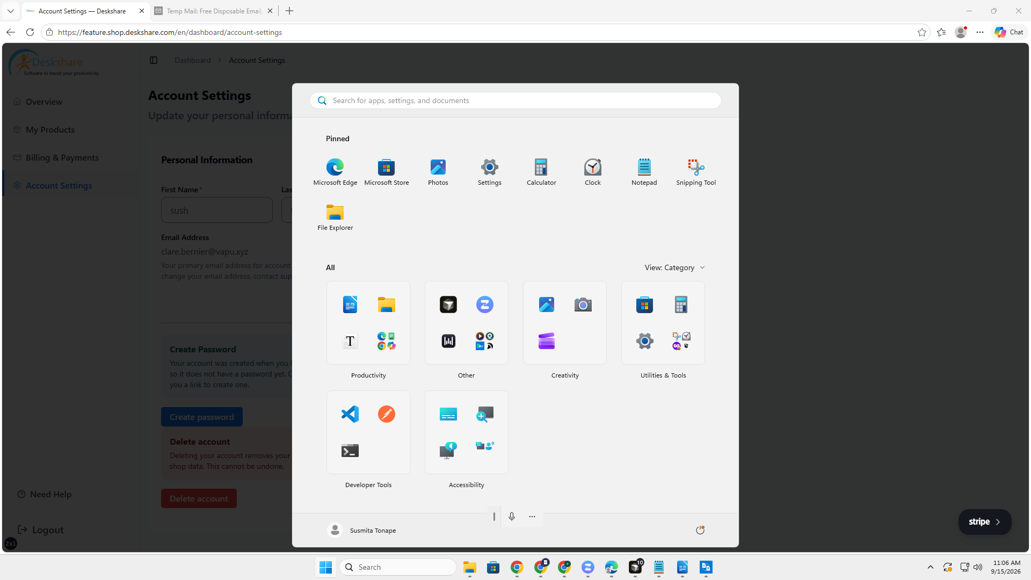Click the Start menu power button
This screenshot has width=1031, height=580.
coord(700,530)
